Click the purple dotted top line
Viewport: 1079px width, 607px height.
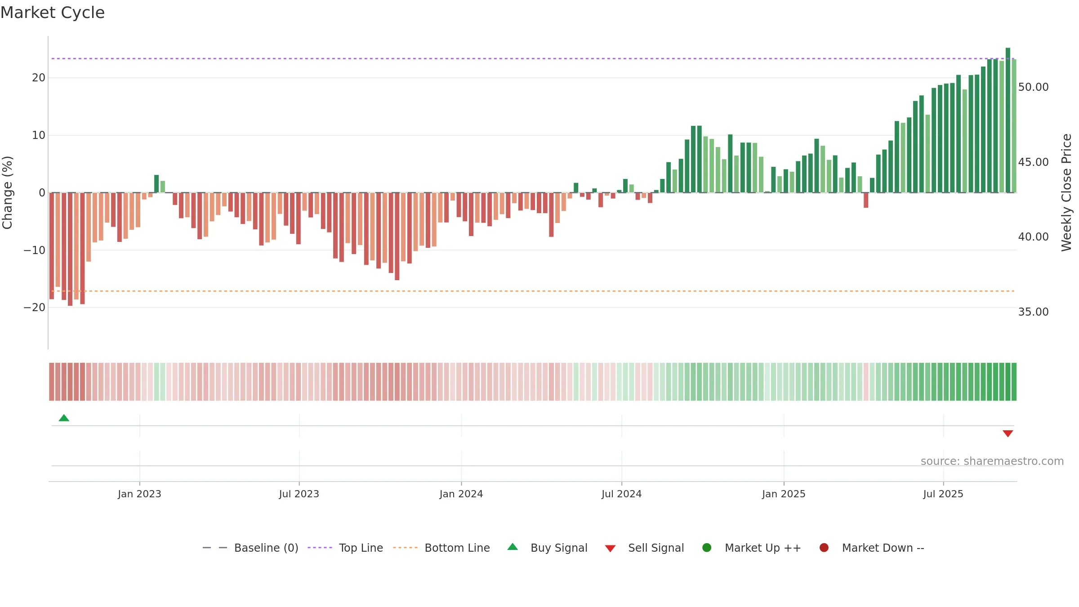[x=533, y=58]
